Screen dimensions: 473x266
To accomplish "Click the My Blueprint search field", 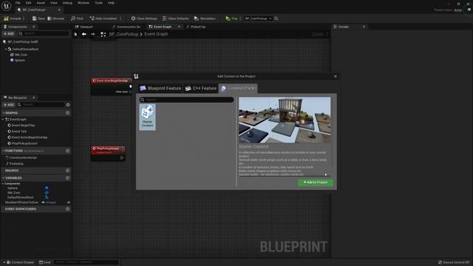I will tap(41, 105).
